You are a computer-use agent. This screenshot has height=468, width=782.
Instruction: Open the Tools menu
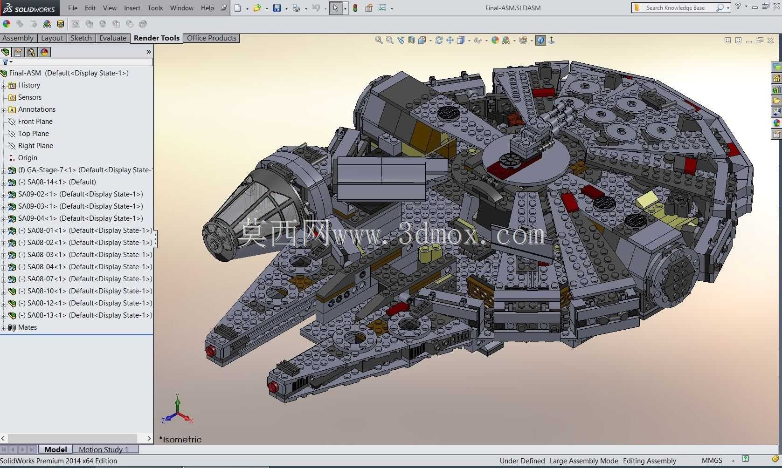coord(155,8)
